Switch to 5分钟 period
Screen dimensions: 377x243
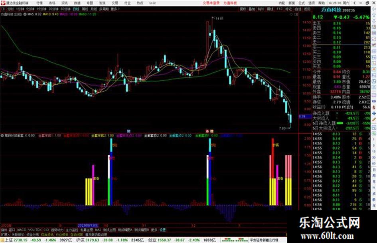(x=31, y=9)
